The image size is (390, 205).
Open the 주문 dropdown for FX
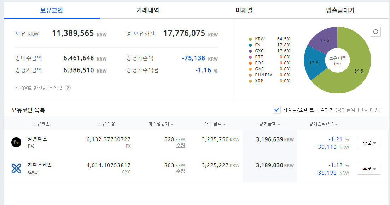(x=368, y=142)
